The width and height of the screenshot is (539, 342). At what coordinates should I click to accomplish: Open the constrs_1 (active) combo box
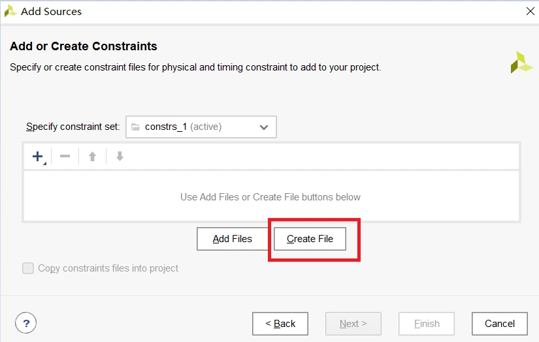coord(201,127)
